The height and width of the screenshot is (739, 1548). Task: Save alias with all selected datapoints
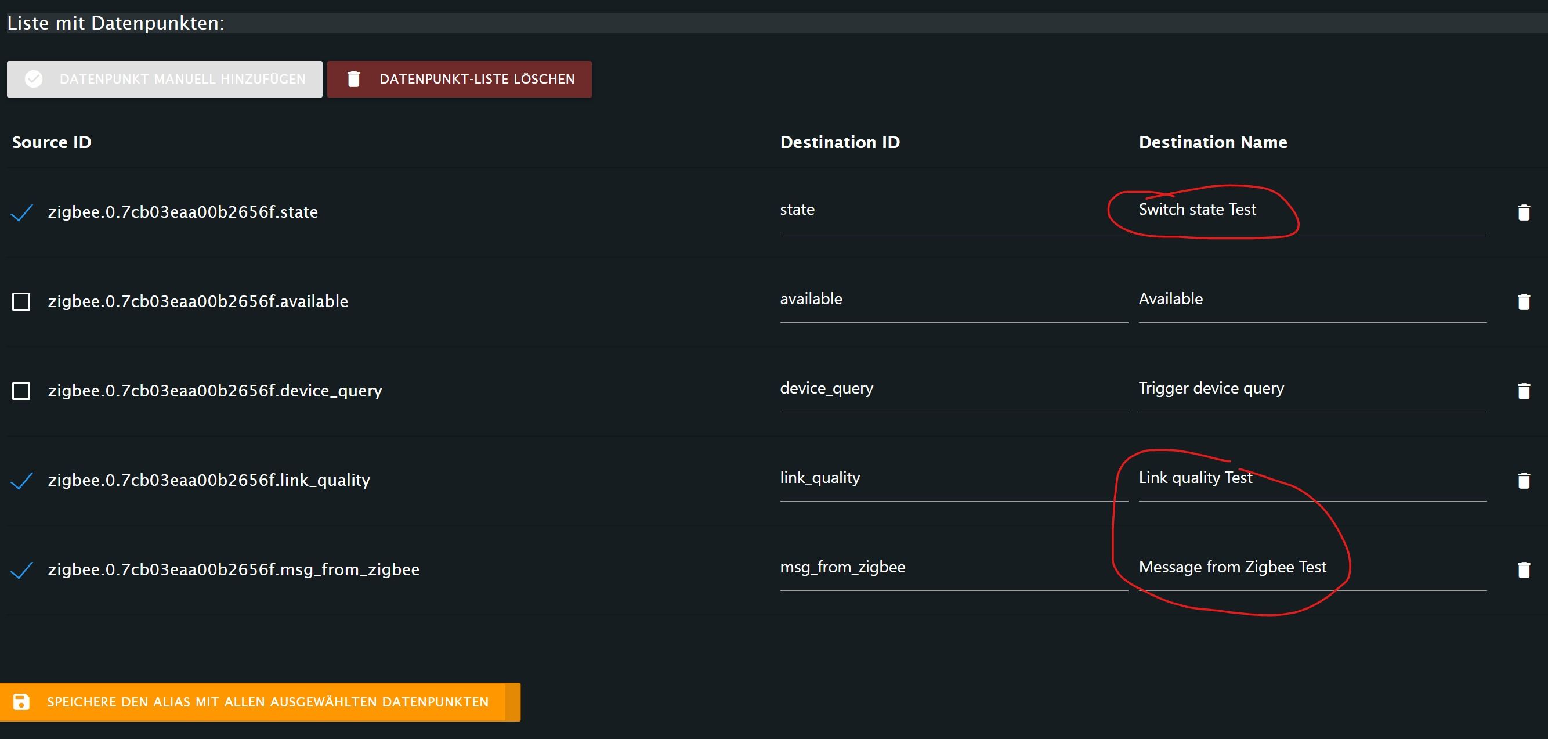260,702
